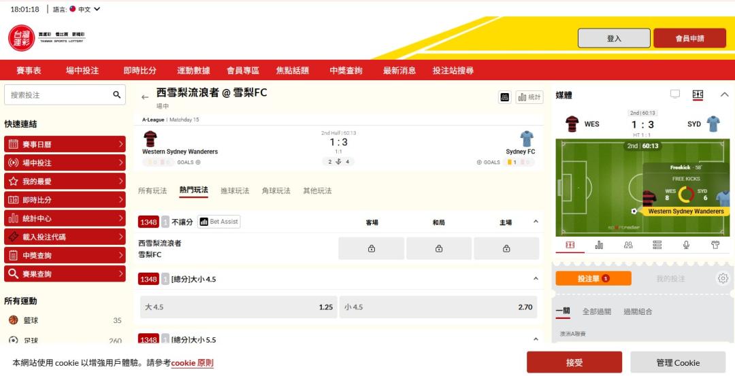Open the 統計 statistics button
Screen dimensions: 735x376
(x=529, y=97)
